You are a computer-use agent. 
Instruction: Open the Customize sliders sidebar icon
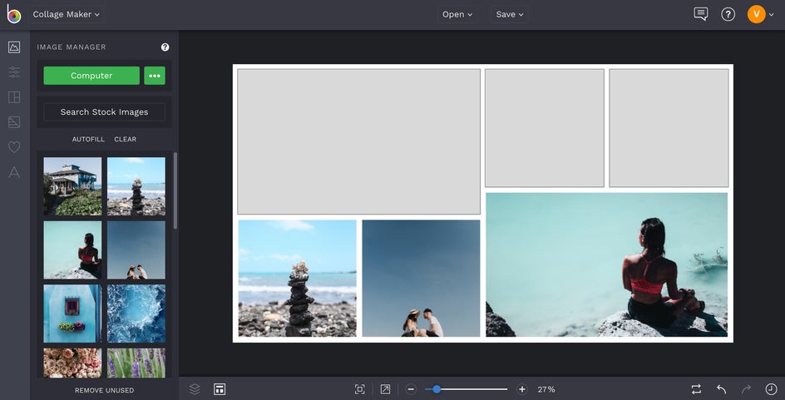click(14, 72)
